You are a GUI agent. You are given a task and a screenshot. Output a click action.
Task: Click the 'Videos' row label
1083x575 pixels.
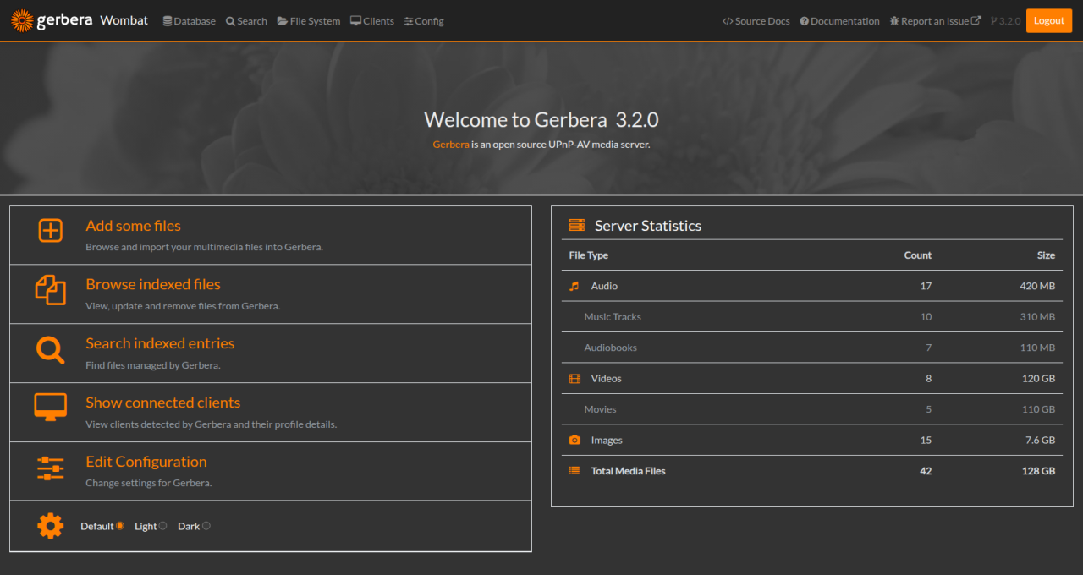[x=606, y=379]
